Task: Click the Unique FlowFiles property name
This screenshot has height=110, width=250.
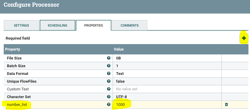Action: tap(22, 81)
